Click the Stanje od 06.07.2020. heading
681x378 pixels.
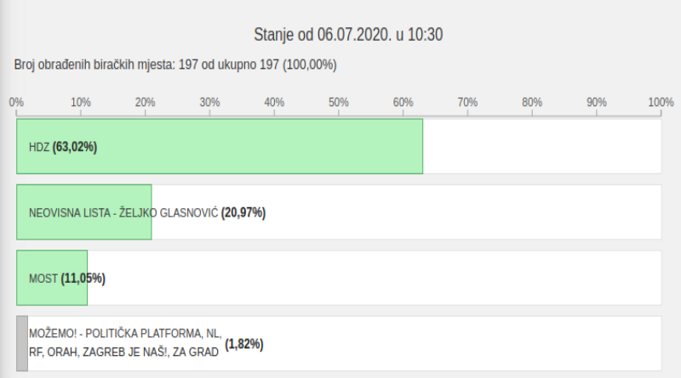tap(348, 35)
